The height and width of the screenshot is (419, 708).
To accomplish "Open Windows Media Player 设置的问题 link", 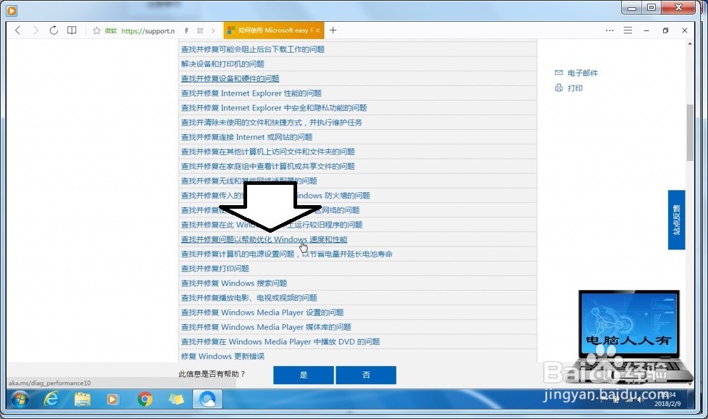I will [x=262, y=312].
